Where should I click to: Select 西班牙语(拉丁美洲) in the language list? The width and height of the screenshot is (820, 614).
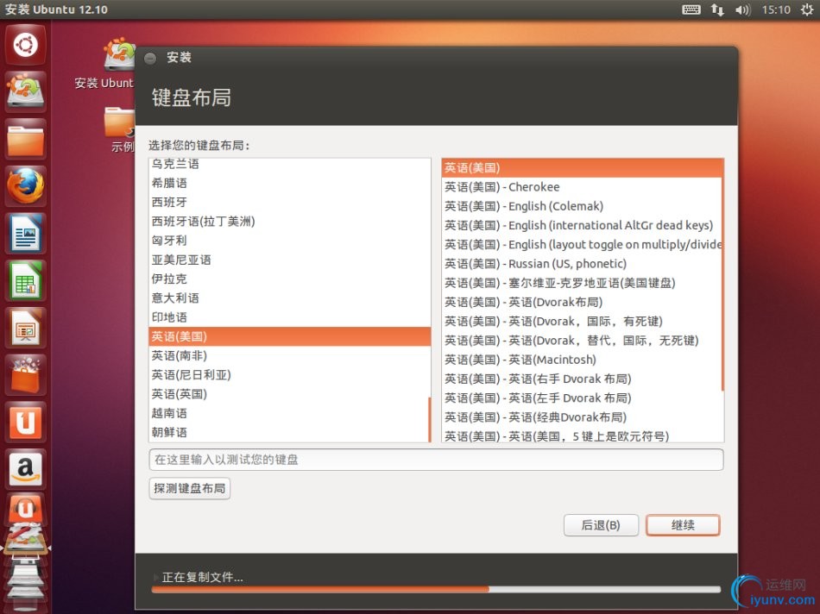coord(288,222)
